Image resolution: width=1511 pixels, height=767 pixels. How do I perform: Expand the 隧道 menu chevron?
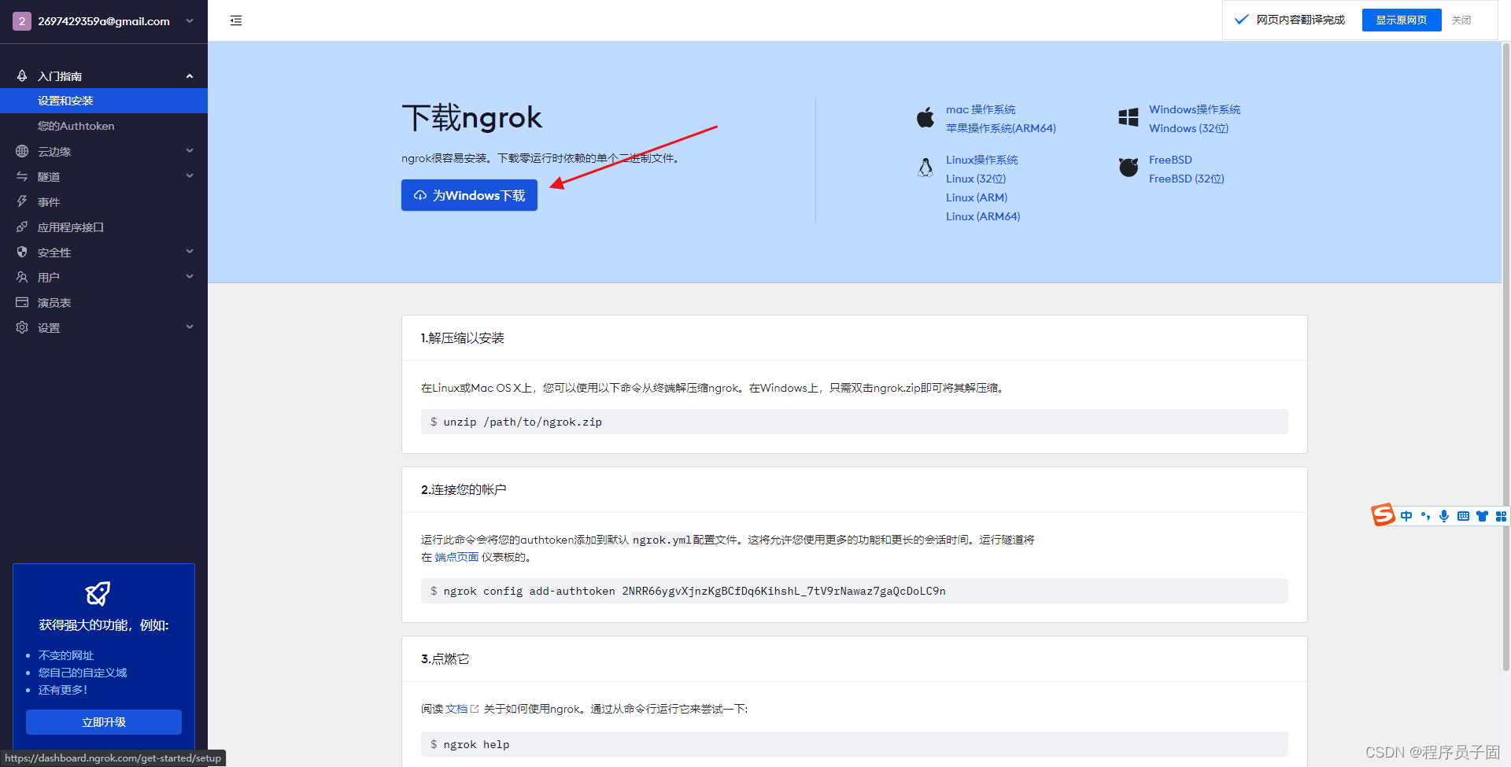(190, 176)
